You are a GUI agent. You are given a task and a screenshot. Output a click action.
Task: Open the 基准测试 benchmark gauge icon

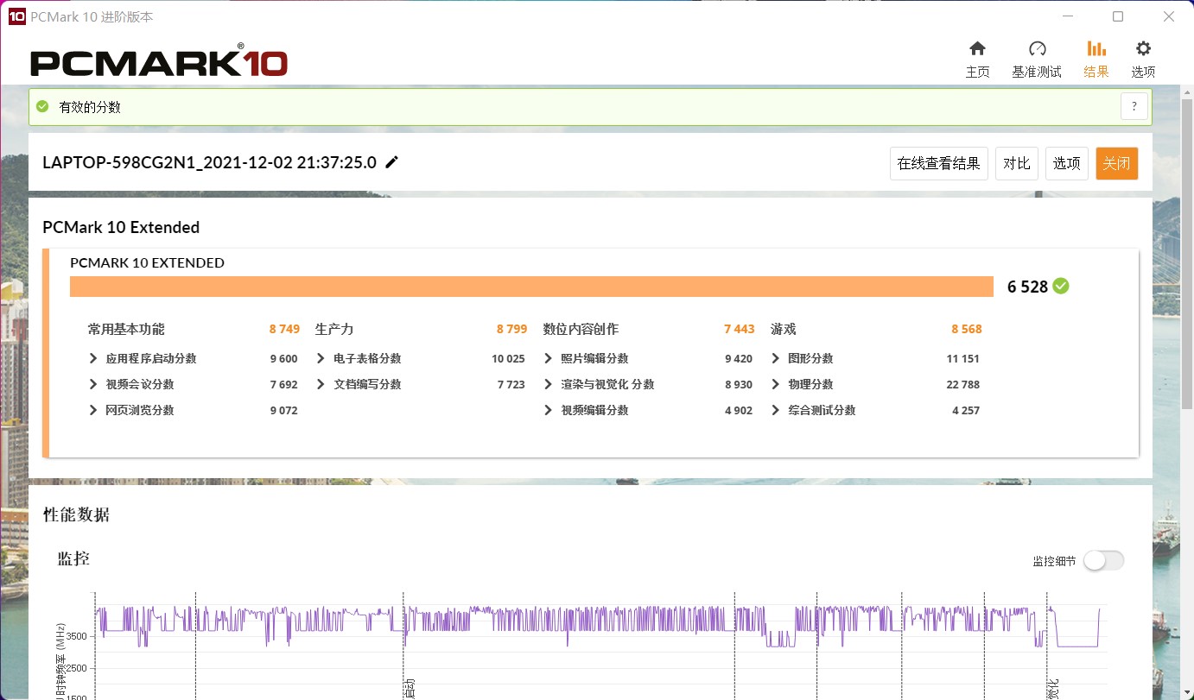[1038, 48]
